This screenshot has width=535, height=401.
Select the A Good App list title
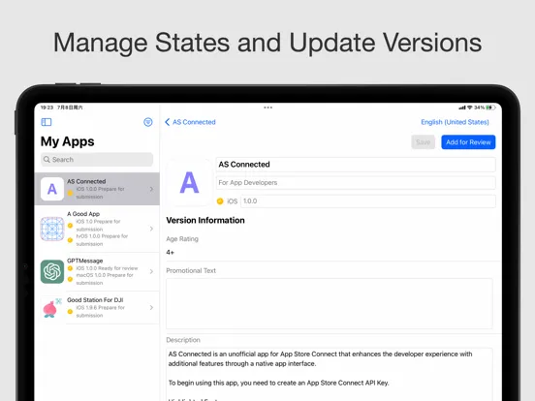click(83, 214)
